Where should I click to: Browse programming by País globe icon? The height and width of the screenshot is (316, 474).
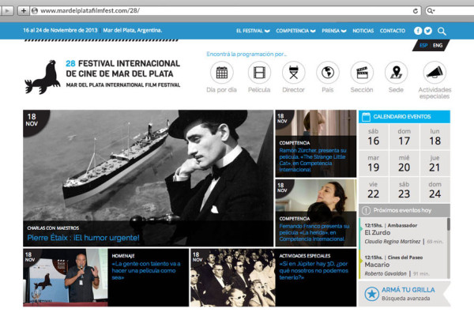tap(328, 73)
